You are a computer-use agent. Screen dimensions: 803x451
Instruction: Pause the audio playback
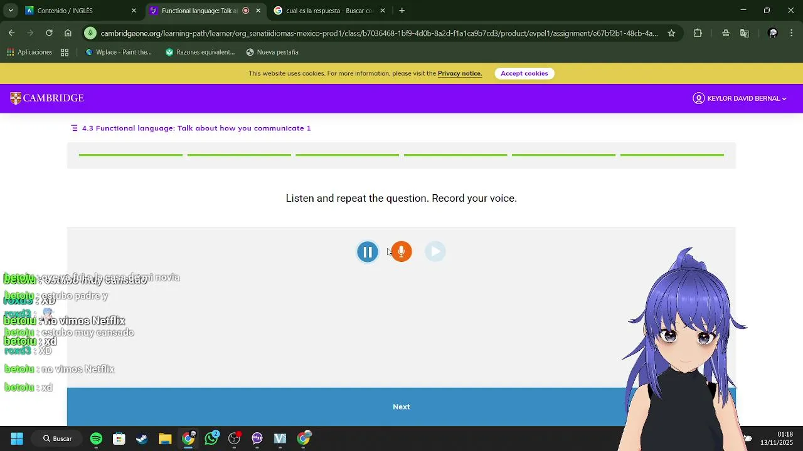pyautogui.click(x=368, y=252)
